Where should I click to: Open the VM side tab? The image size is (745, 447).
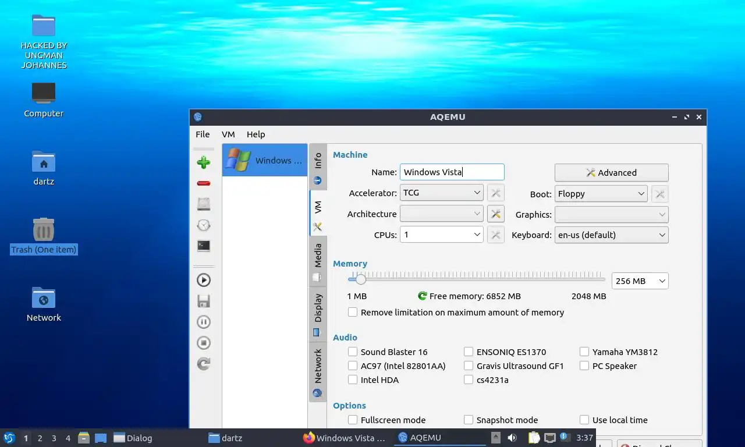[318, 213]
